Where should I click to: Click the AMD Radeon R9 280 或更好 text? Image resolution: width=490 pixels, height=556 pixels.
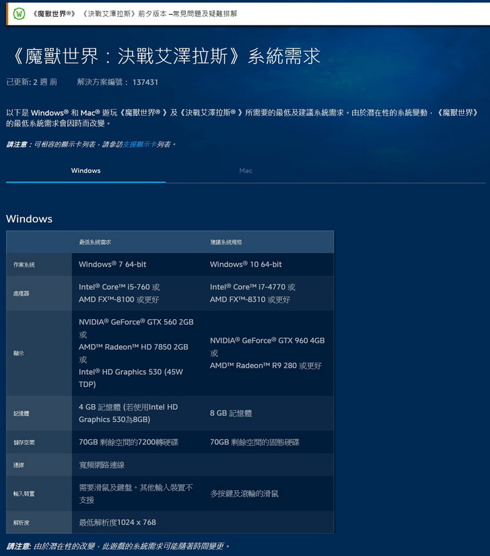pyautogui.click(x=266, y=366)
